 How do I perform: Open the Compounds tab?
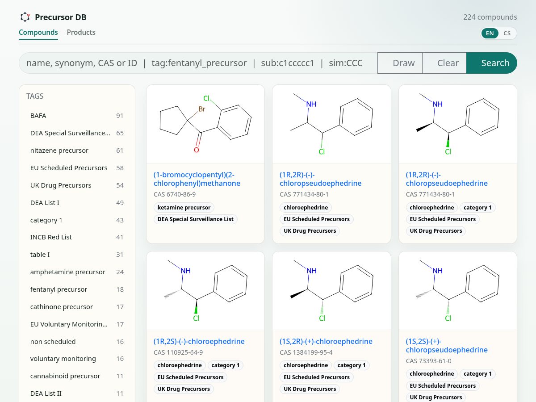[38, 33]
